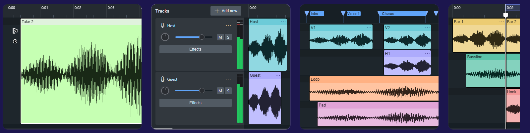The width and height of the screenshot is (530, 133).
Task: Click the Tracks panel heading
Action: click(162, 11)
